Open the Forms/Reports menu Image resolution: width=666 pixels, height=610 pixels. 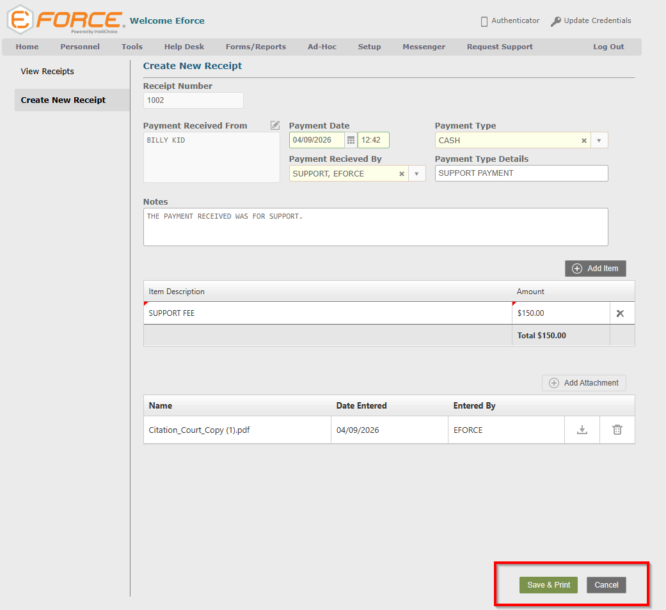pyautogui.click(x=255, y=47)
